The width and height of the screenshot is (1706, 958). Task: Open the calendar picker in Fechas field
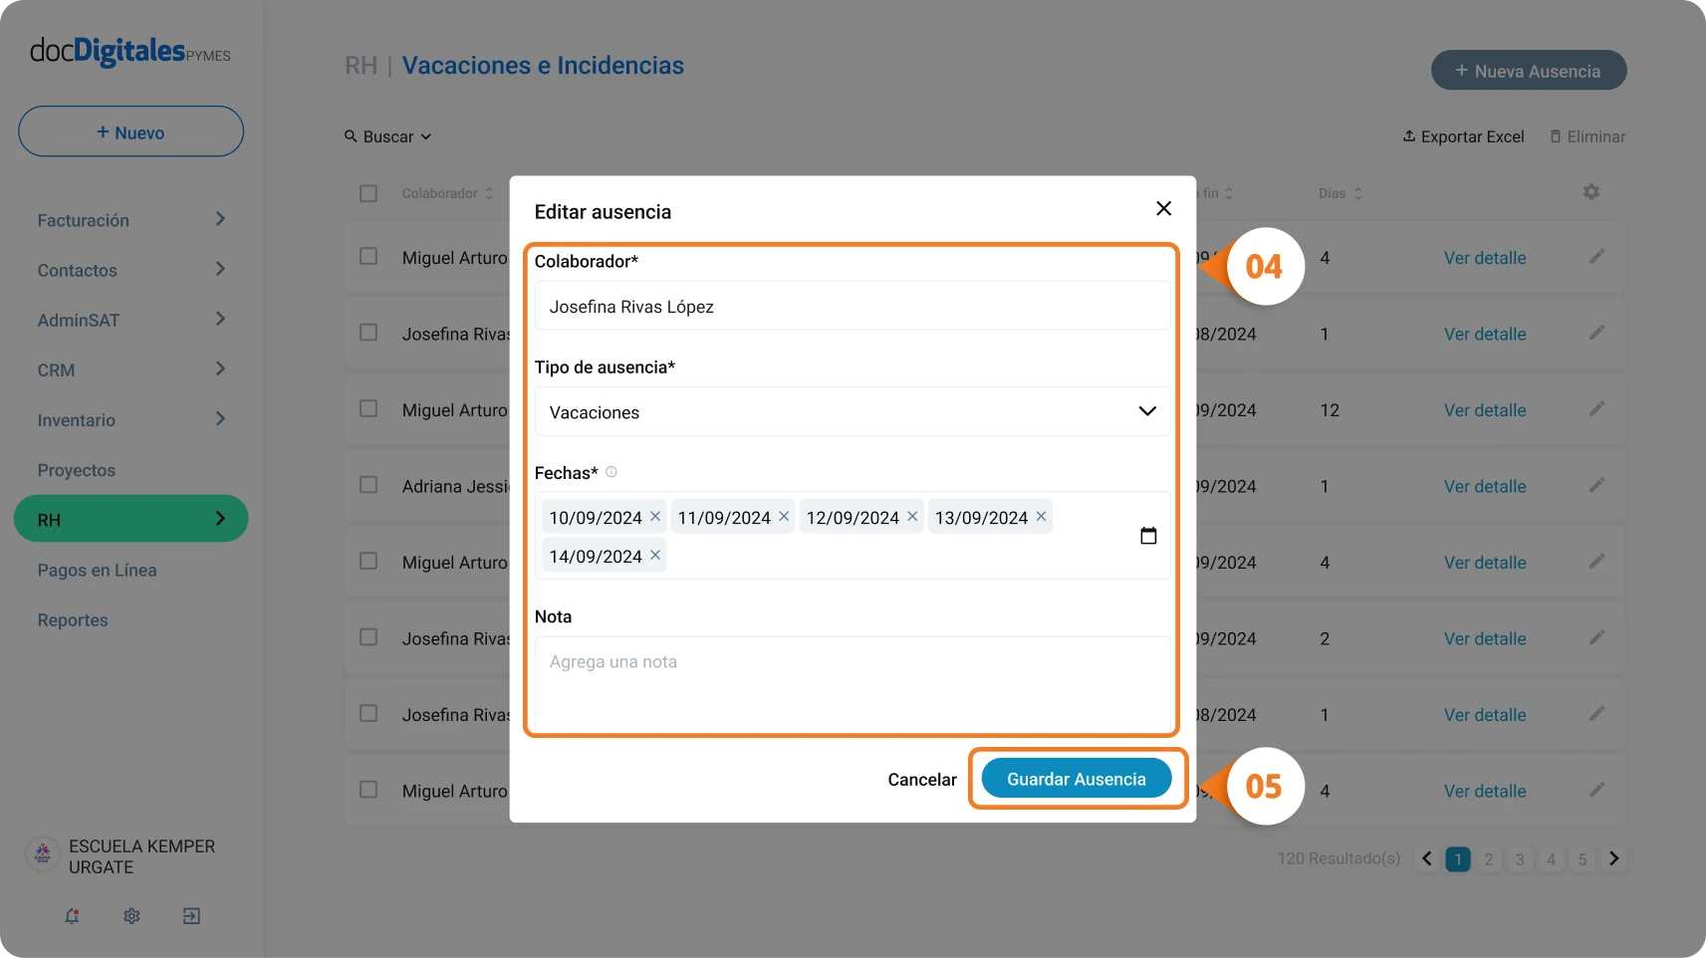1148,536
